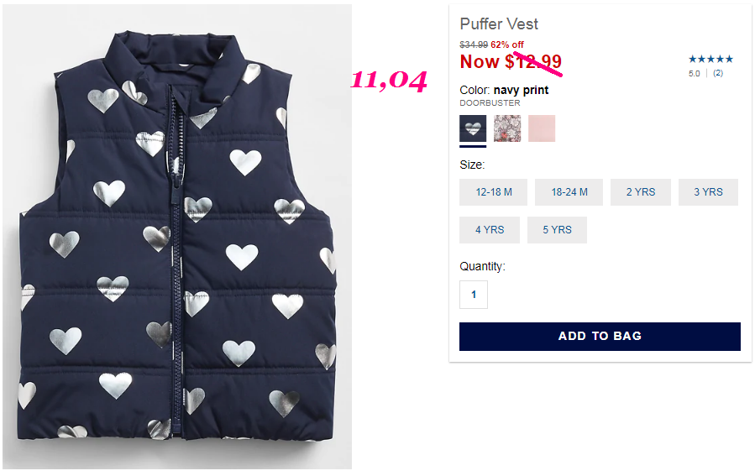
Task: Click the quantity input field
Action: [474, 294]
